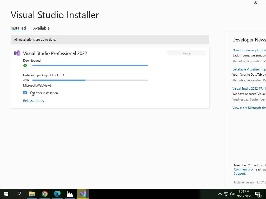
Task: Open the Support link
Action: (x=240, y=174)
